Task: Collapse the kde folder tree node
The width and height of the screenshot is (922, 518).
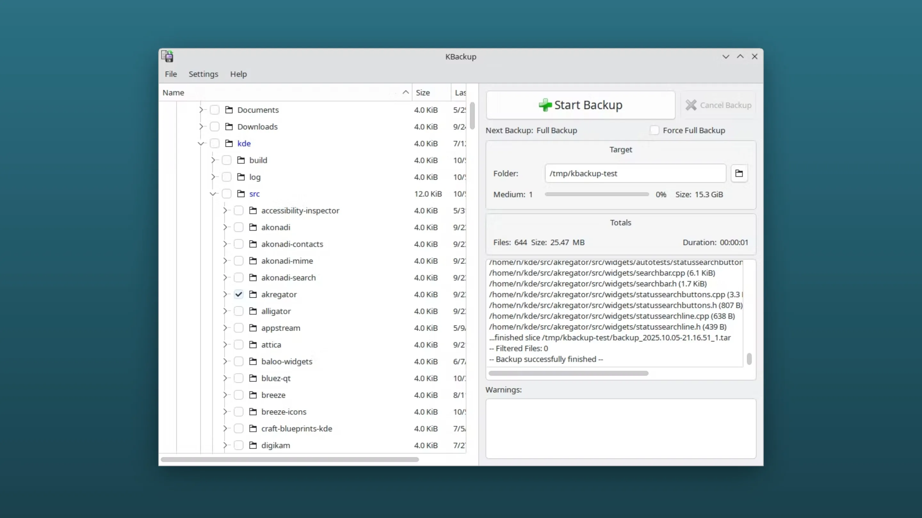Action: 201,144
